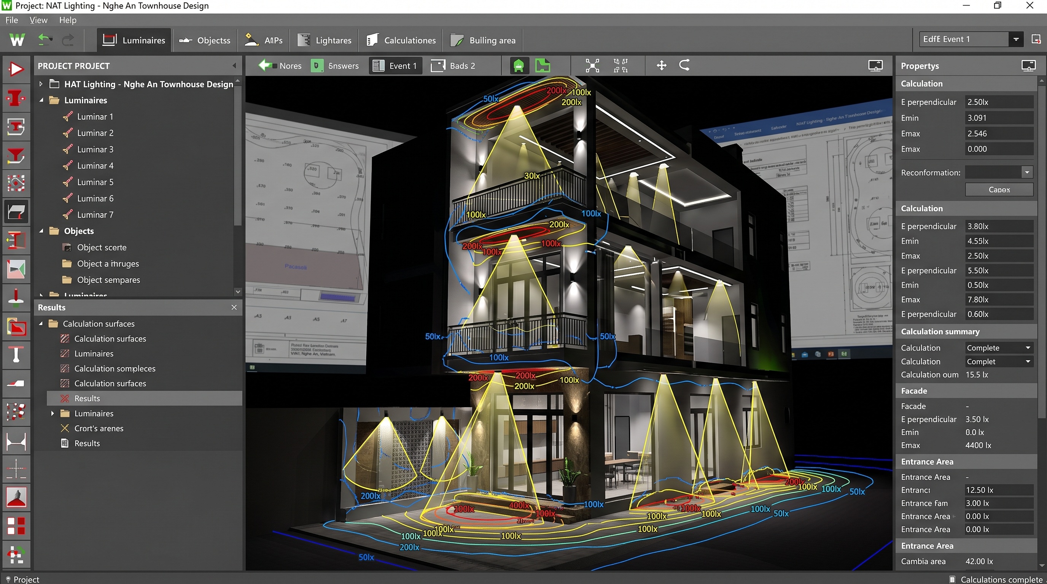
Task: Click the red-white four squares sidebar icon
Action: tap(16, 525)
